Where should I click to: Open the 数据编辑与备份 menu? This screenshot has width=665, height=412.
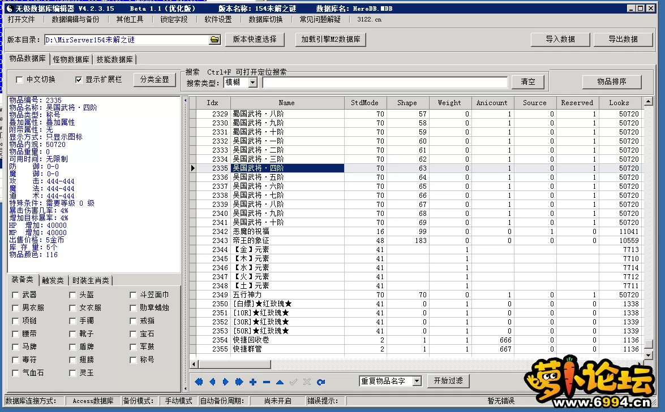click(x=75, y=19)
